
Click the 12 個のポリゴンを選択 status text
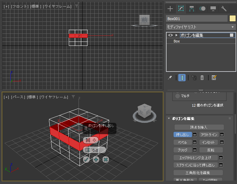[207, 105]
